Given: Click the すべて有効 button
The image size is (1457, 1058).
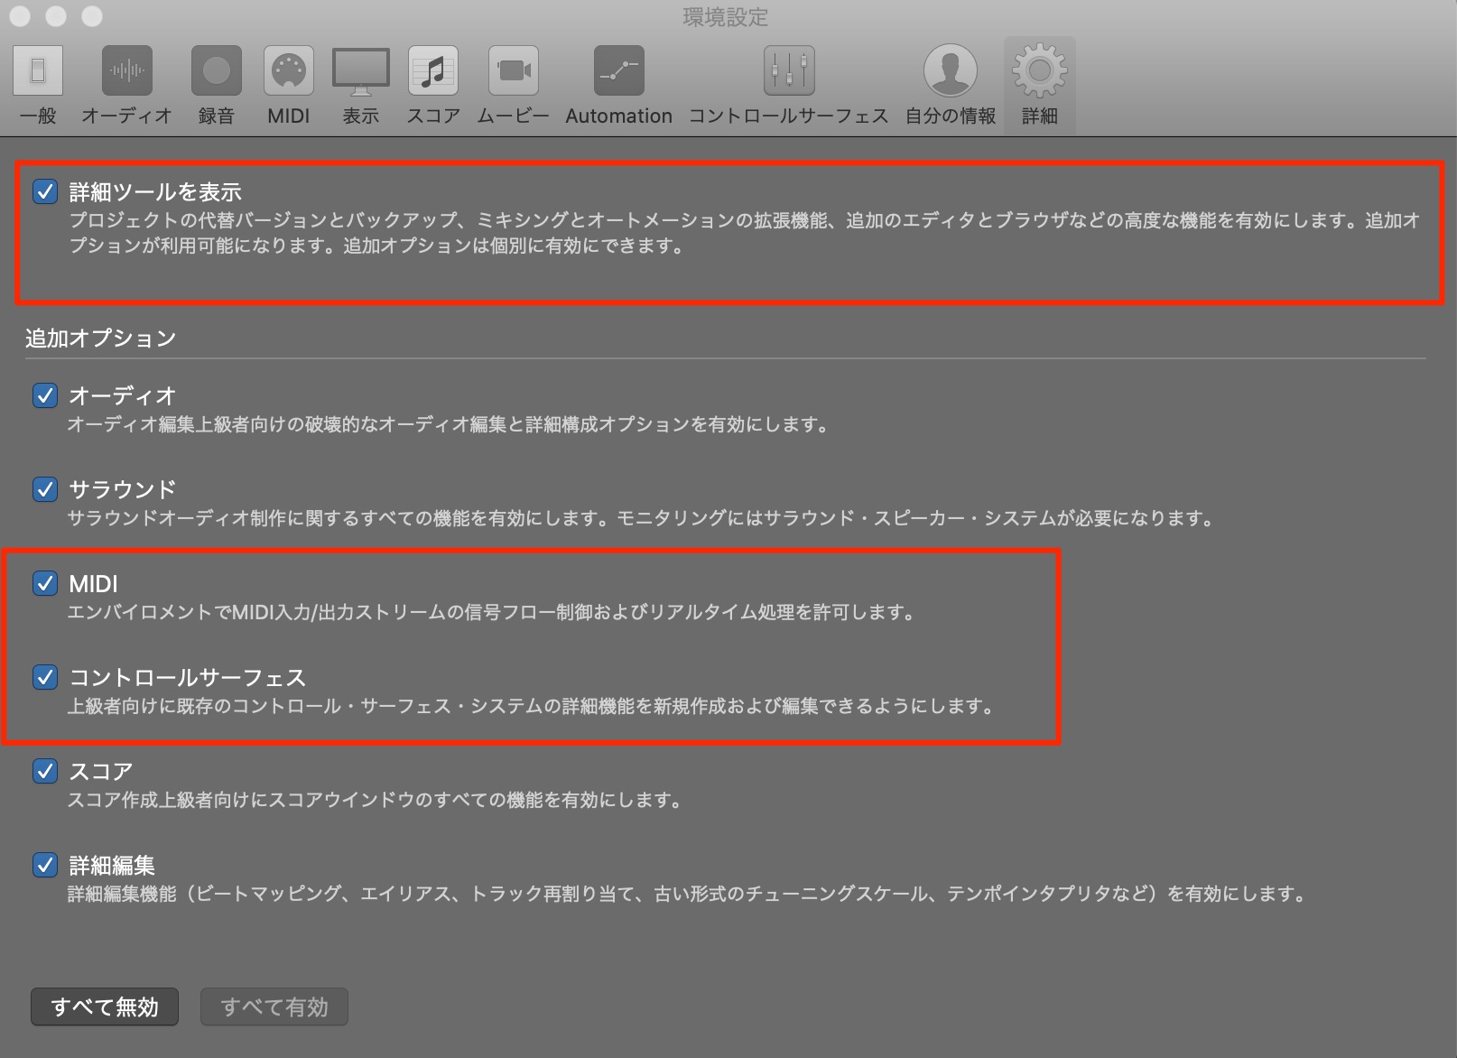Looking at the screenshot, I should coord(274,1007).
